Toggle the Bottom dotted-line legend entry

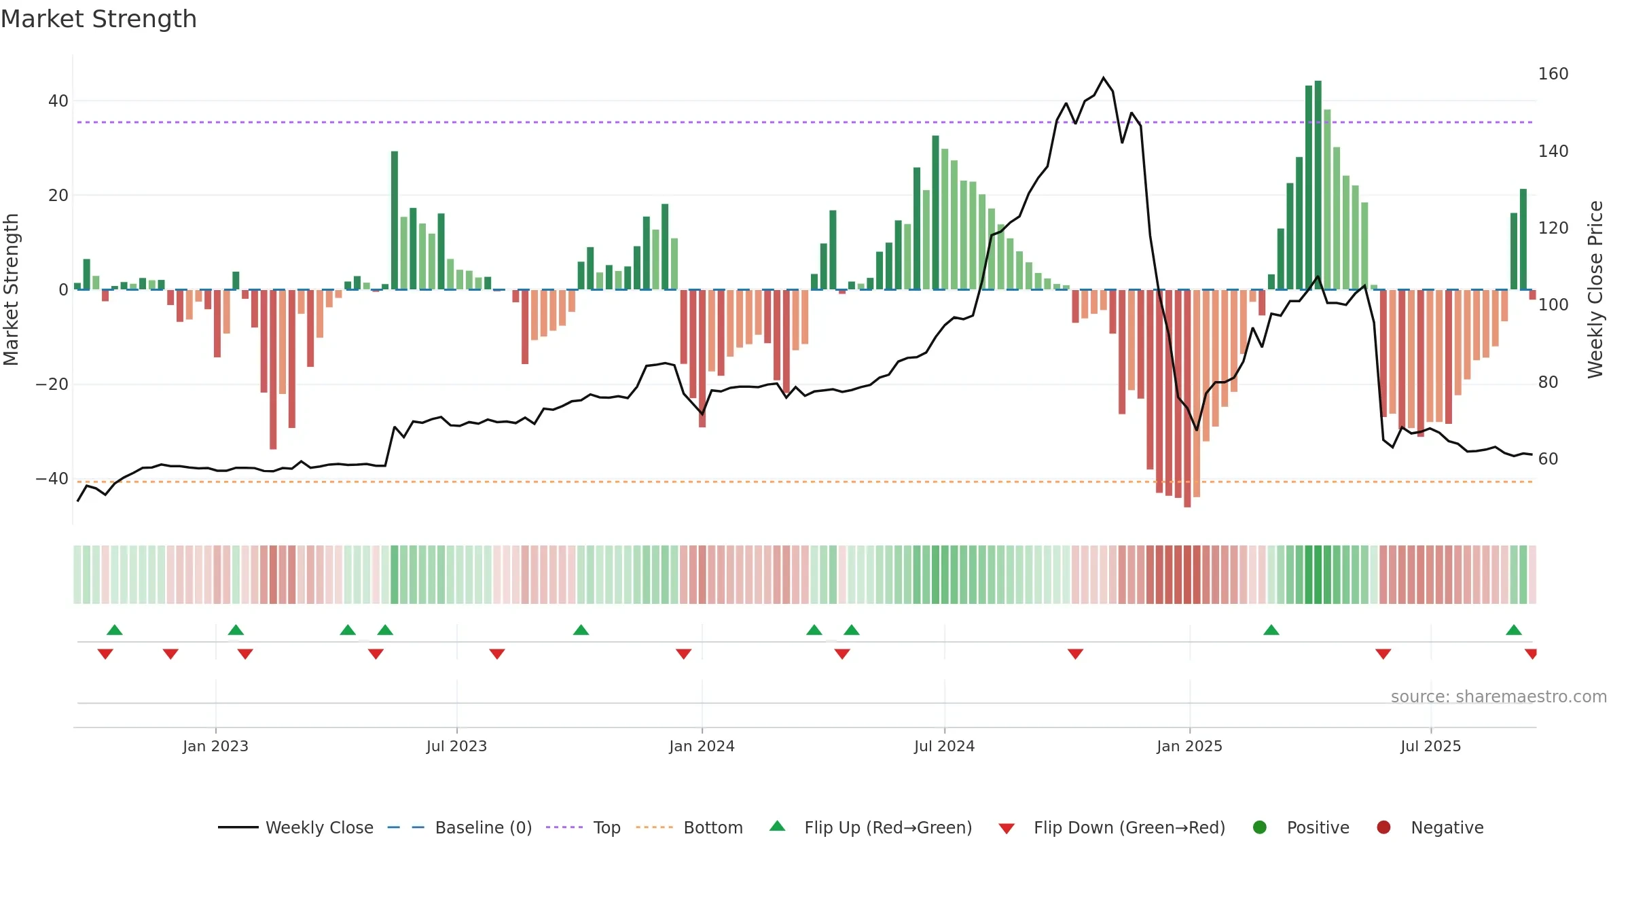689,827
